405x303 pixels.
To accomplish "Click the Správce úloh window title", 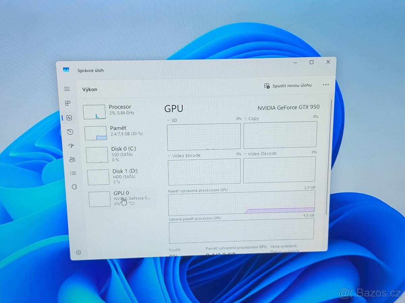I will 91,70.
